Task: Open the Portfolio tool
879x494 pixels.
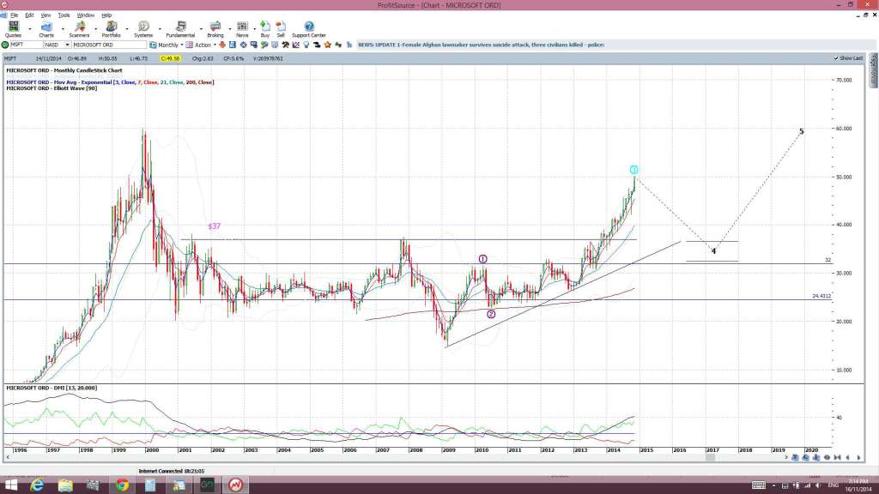Action: (111, 28)
